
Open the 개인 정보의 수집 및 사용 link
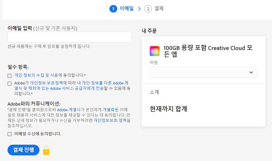pos(36,75)
